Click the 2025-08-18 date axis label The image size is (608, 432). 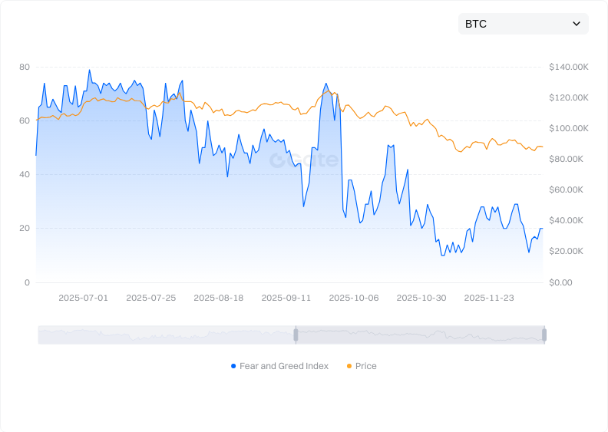(x=218, y=298)
